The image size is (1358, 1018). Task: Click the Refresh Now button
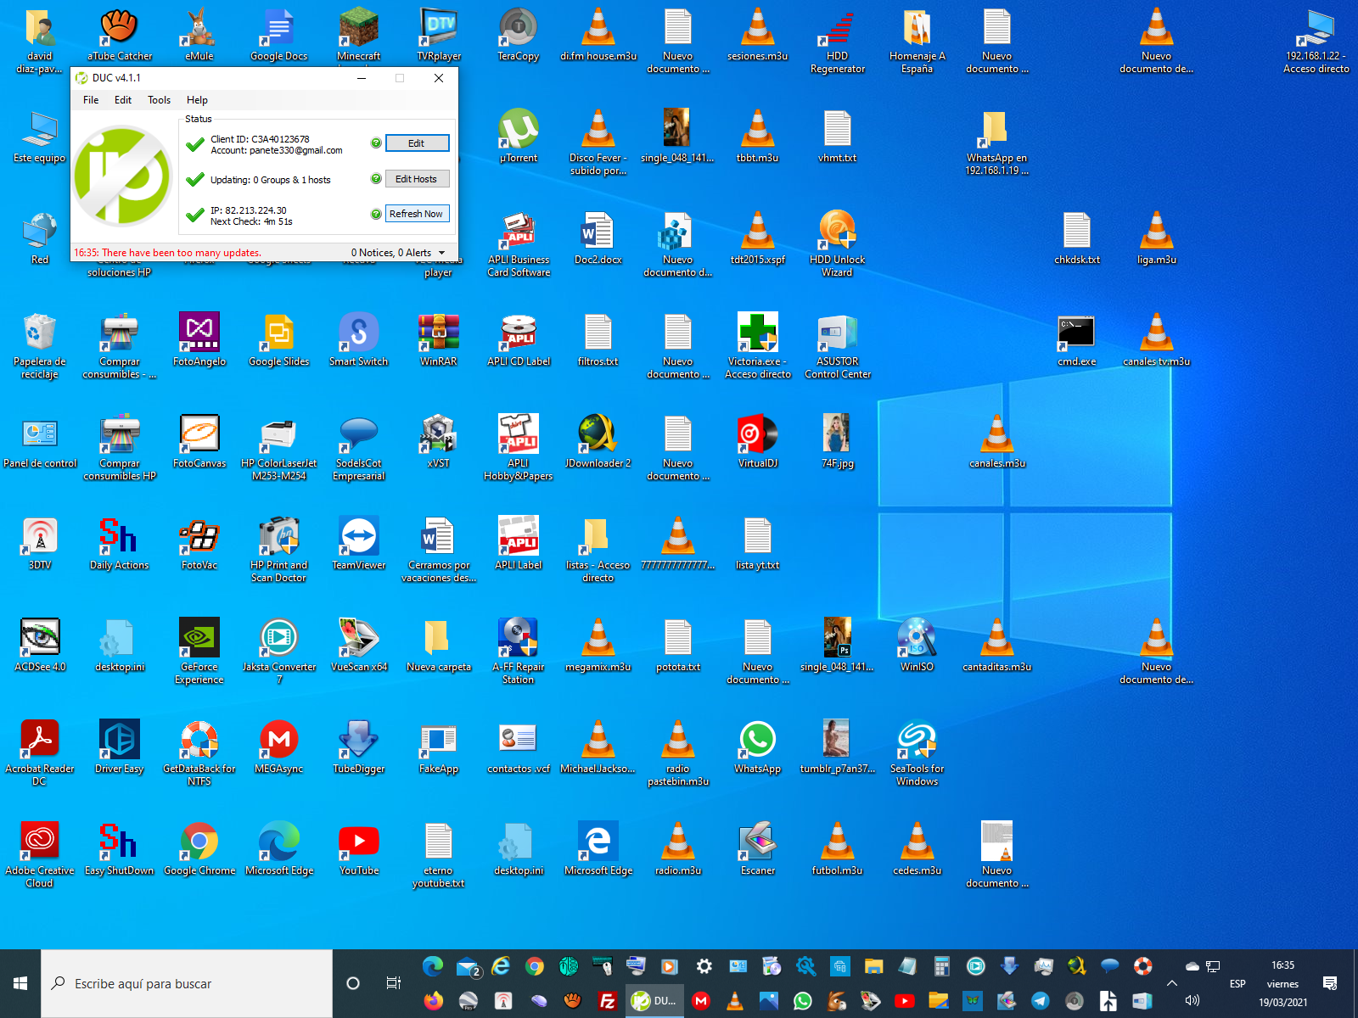click(x=416, y=214)
